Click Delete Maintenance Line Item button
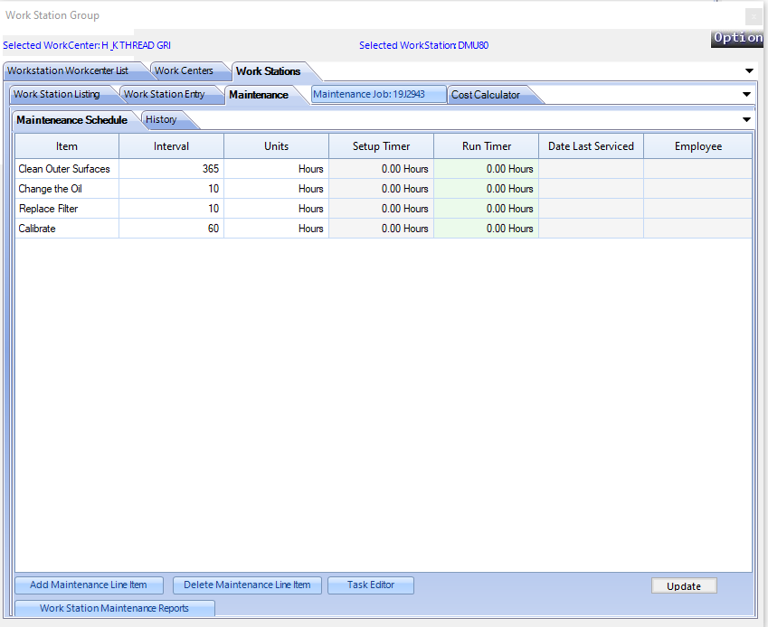 pyautogui.click(x=247, y=585)
